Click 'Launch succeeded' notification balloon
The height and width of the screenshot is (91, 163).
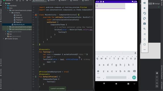pyautogui.click(x=57, y=88)
